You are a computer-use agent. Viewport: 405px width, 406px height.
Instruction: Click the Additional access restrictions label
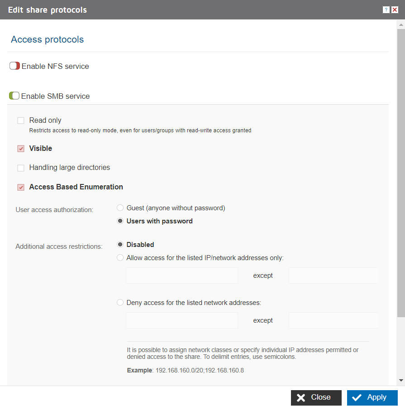tap(59, 246)
